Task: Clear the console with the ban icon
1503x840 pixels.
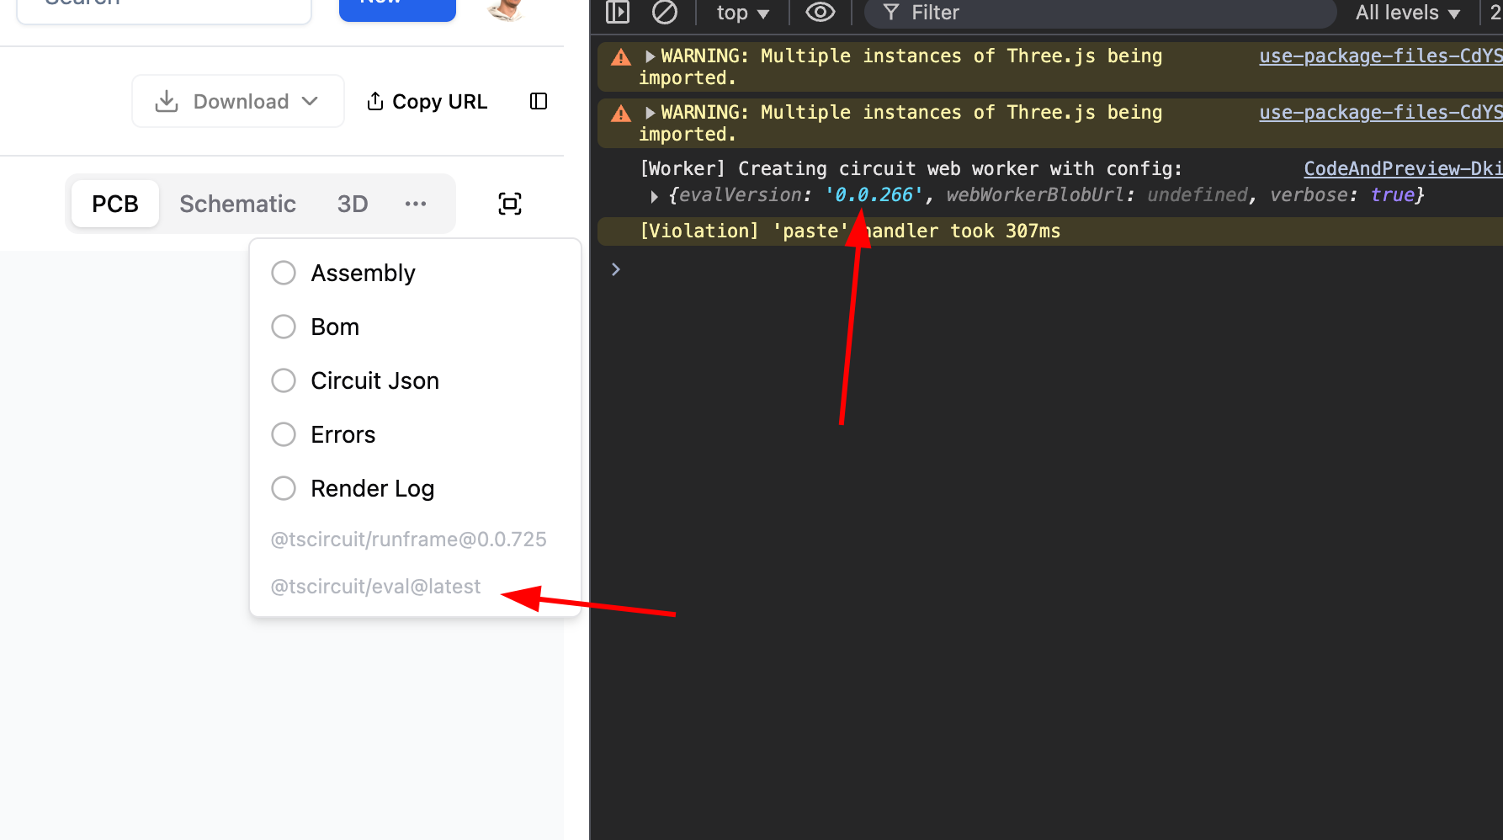Action: (665, 13)
